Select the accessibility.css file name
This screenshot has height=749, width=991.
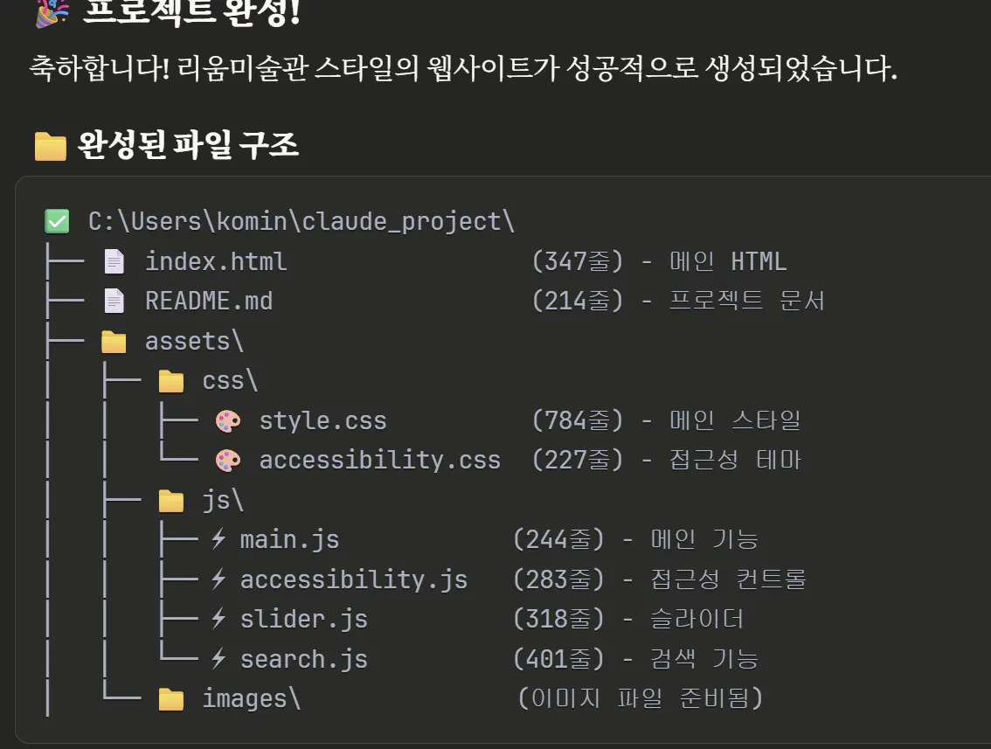click(x=380, y=460)
